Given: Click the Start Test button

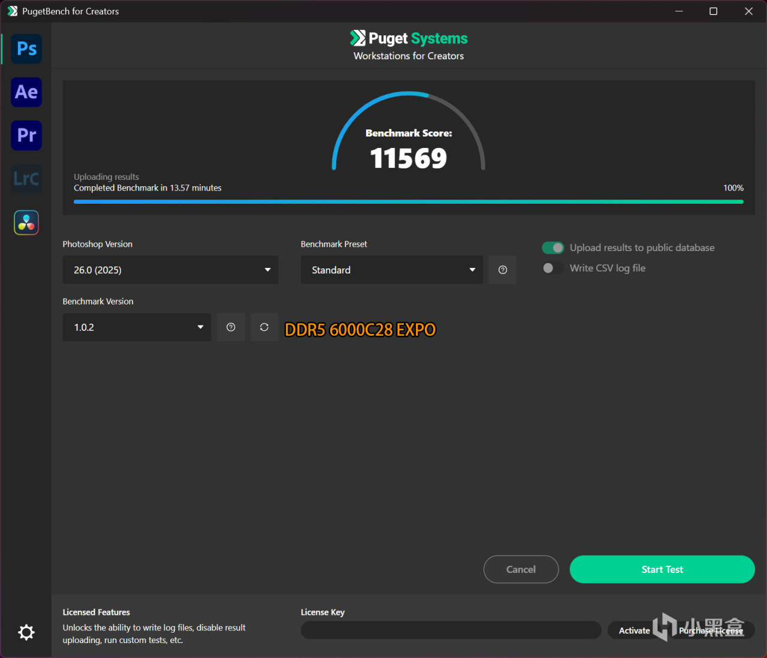Looking at the screenshot, I should [662, 569].
